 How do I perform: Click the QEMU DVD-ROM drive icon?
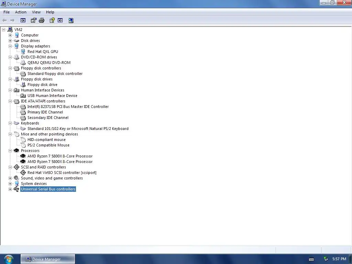(23, 63)
